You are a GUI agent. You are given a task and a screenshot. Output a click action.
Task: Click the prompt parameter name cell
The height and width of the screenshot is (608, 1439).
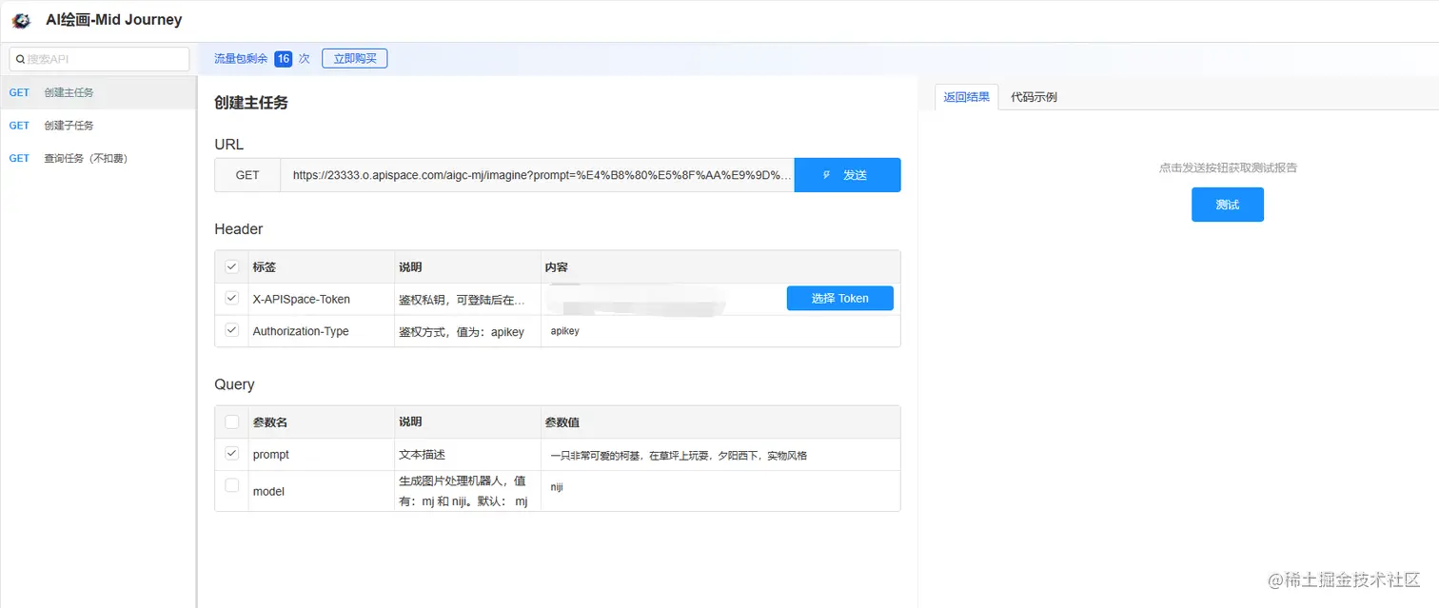point(322,455)
